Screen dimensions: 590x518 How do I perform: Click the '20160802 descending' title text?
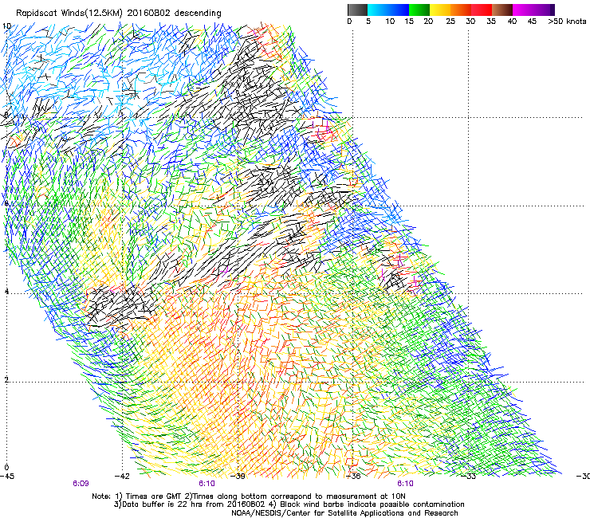point(175,14)
